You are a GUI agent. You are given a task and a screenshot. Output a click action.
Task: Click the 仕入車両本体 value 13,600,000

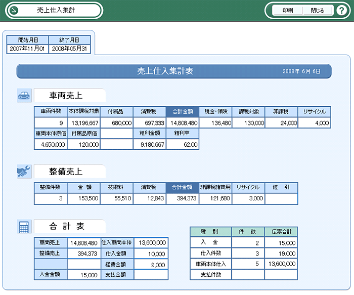pyautogui.click(x=150, y=242)
